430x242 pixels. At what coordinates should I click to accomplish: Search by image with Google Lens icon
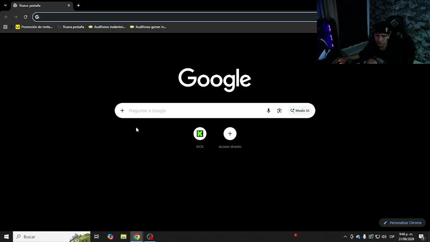pos(279,111)
